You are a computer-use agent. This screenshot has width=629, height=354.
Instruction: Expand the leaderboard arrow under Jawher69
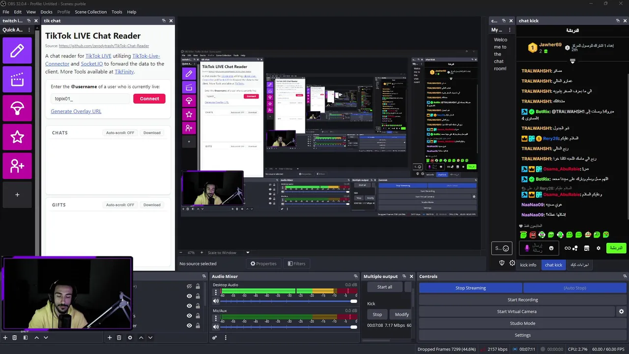coord(572,61)
